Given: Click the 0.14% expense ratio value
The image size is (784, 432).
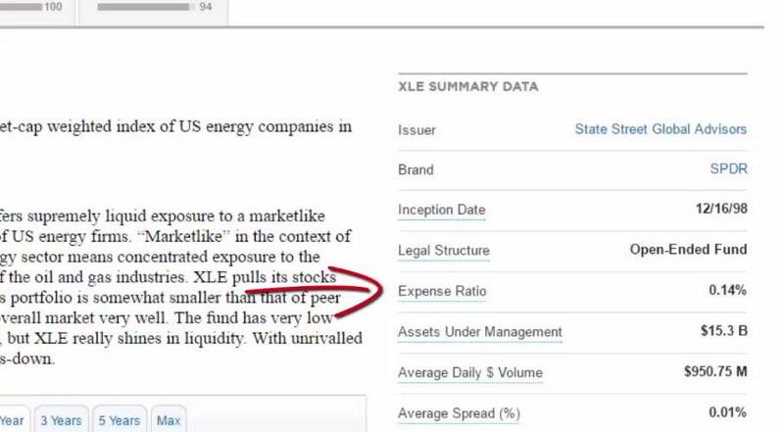Looking at the screenshot, I should tap(727, 290).
